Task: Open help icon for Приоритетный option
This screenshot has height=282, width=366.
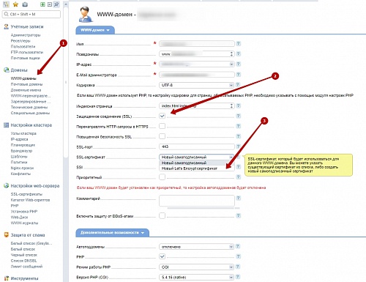Action: pyautogui.click(x=239, y=177)
